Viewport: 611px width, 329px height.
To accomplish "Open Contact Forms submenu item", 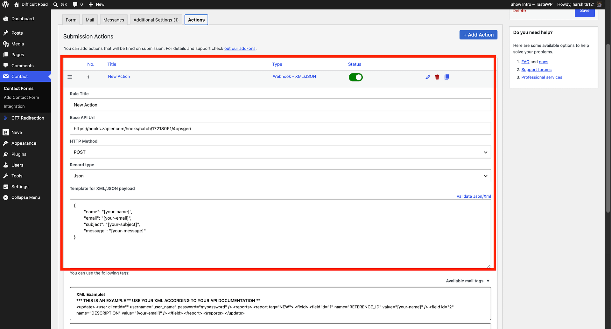I will pyautogui.click(x=18, y=88).
